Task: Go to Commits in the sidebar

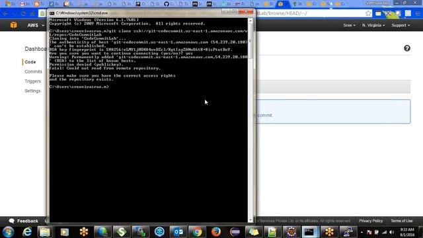Action: pos(33,71)
